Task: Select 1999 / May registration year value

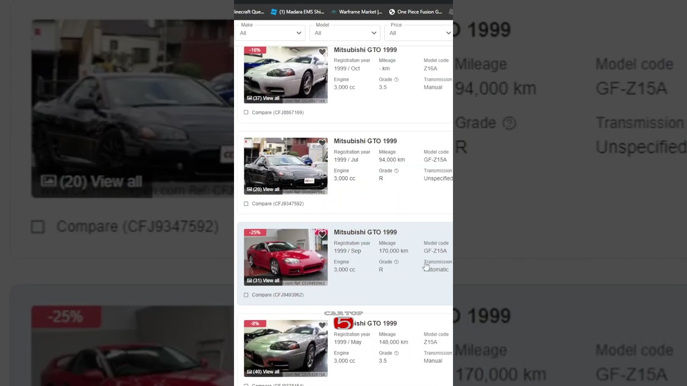Action: pyautogui.click(x=348, y=342)
